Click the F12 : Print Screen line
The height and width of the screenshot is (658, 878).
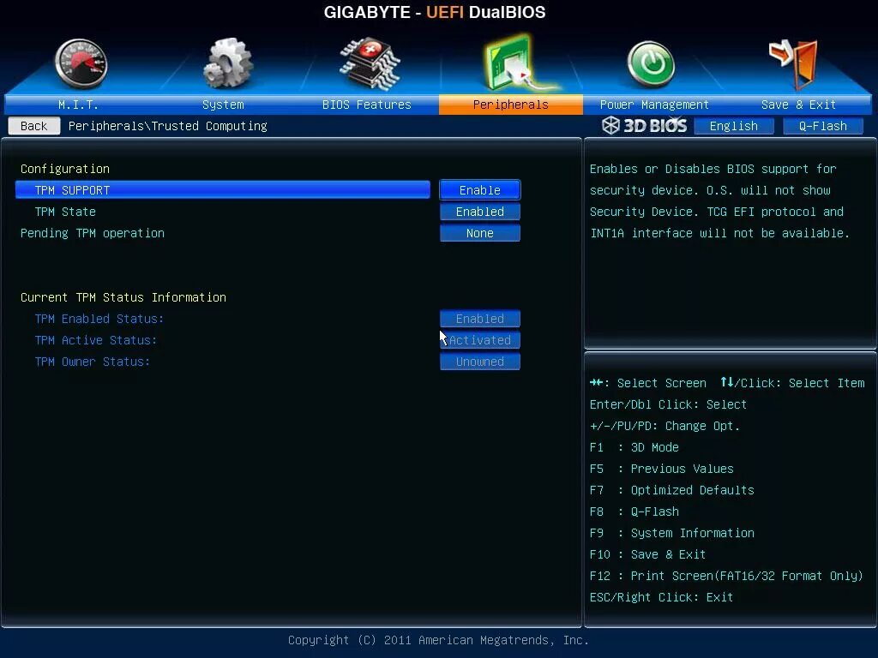(x=726, y=576)
